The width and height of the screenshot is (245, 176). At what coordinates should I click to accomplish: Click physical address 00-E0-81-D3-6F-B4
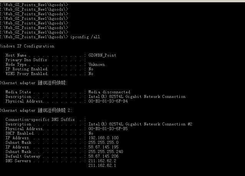(x=108, y=101)
